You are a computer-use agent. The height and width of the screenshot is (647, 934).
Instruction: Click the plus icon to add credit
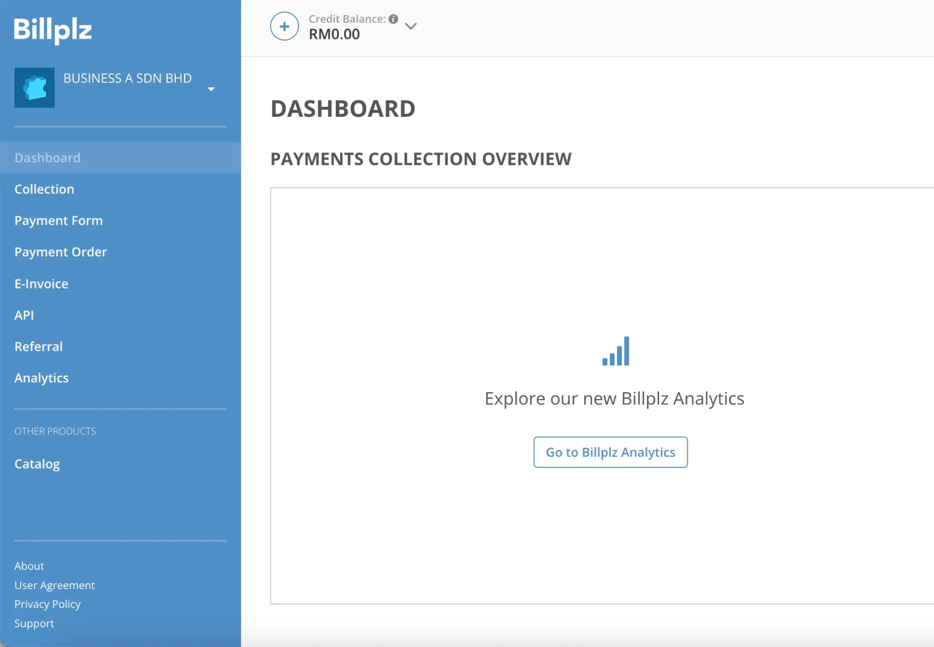point(285,26)
